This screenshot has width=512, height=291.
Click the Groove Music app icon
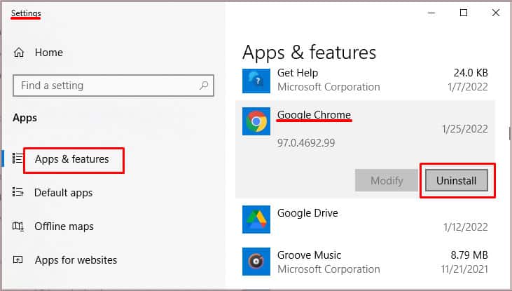pos(256,262)
